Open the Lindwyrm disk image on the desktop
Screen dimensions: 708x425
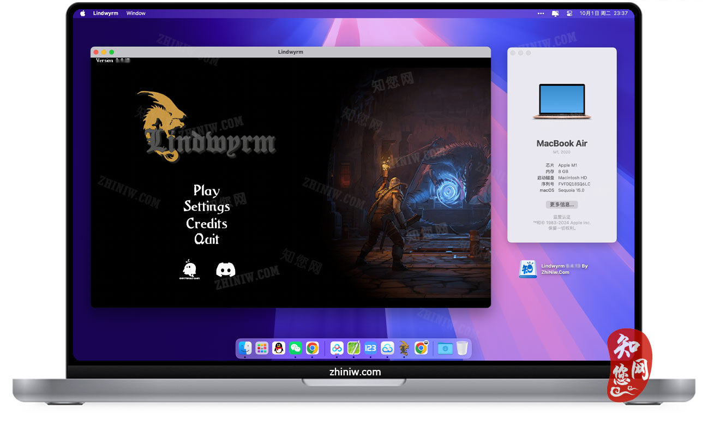click(528, 269)
